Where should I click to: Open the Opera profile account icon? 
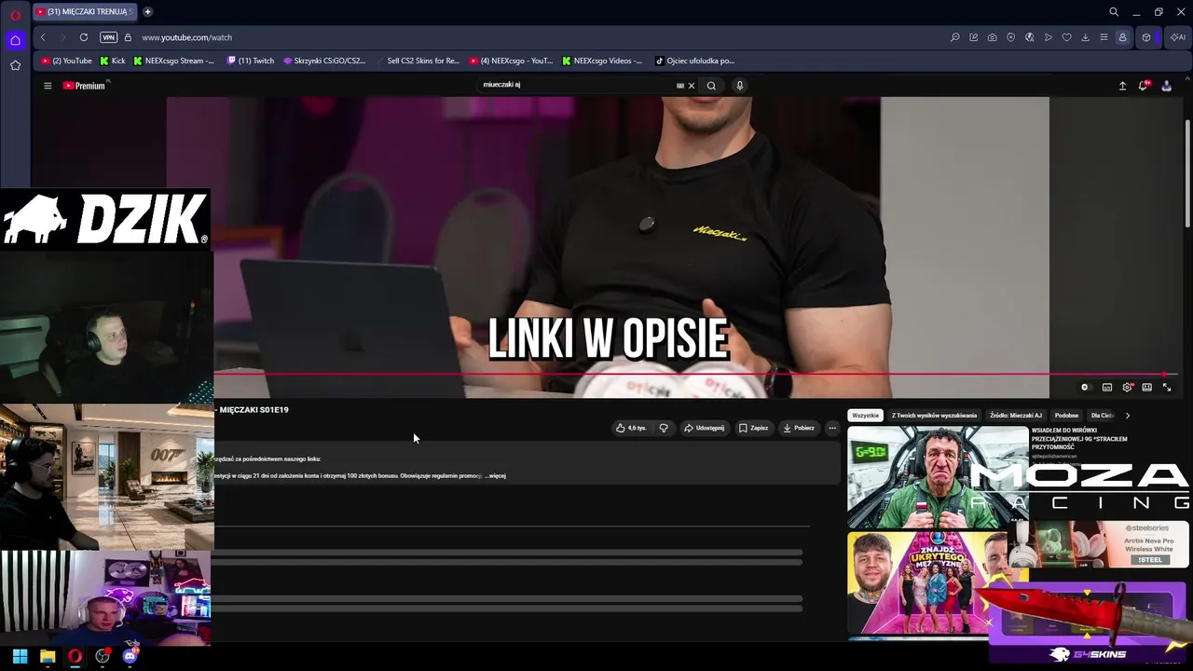pos(1123,37)
